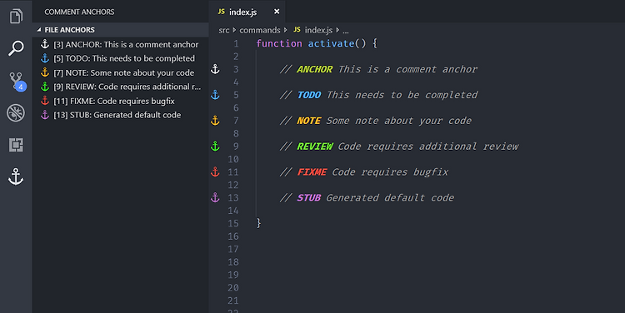This screenshot has width=625, height=313.
Task: Open the src breadcrumb folder
Action: [224, 30]
